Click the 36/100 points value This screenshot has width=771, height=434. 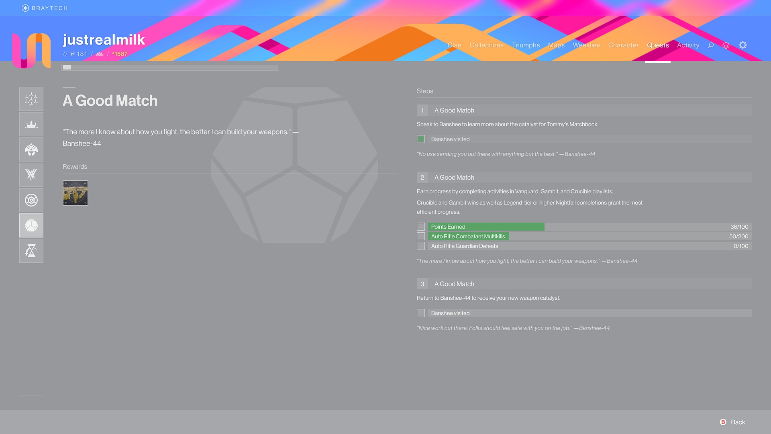[739, 227]
